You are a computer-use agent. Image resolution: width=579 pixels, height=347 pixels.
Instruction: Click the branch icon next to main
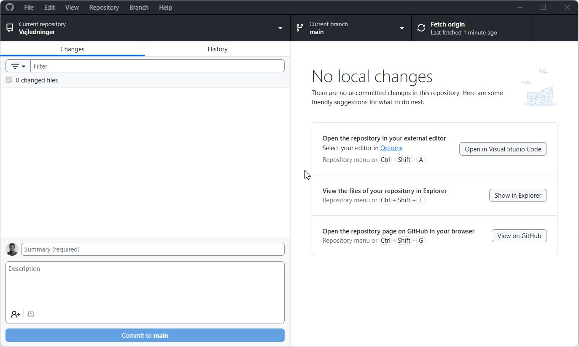click(x=300, y=28)
